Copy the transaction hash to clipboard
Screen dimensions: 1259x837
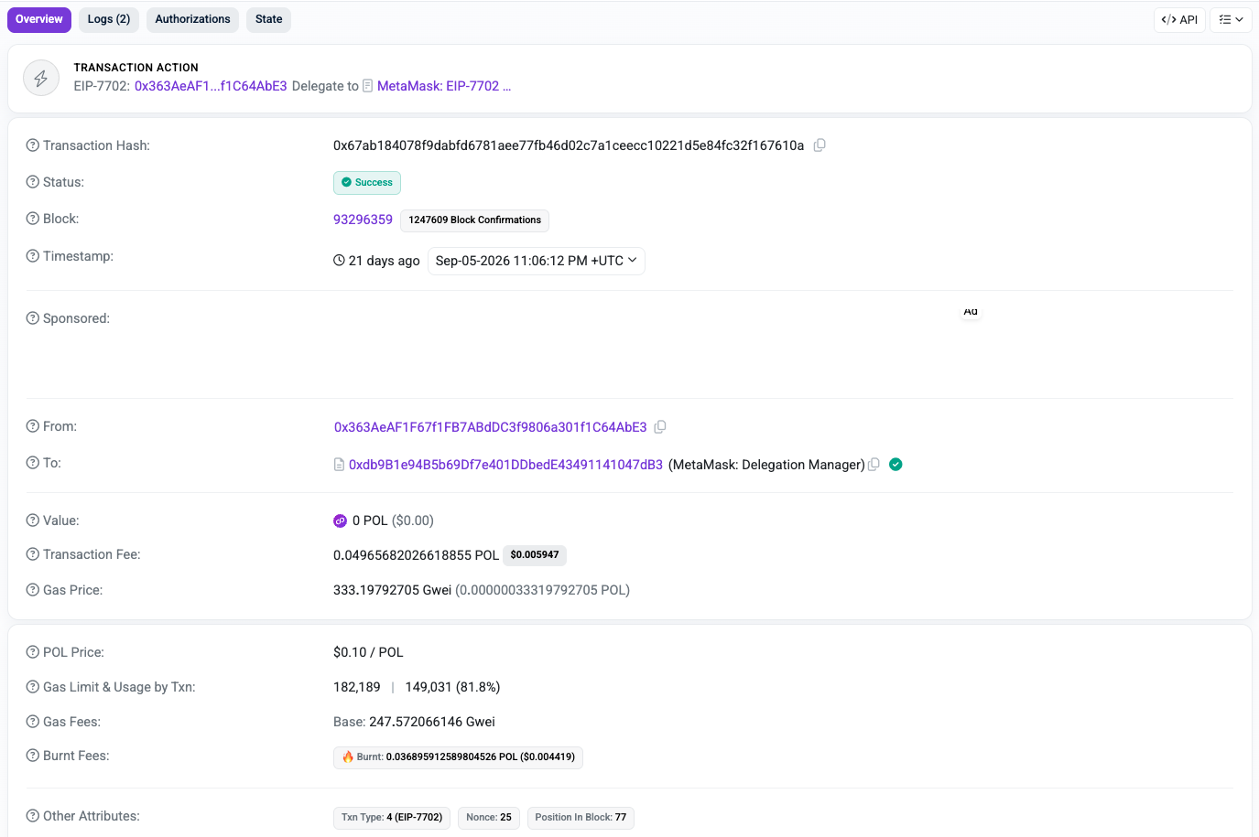(819, 145)
